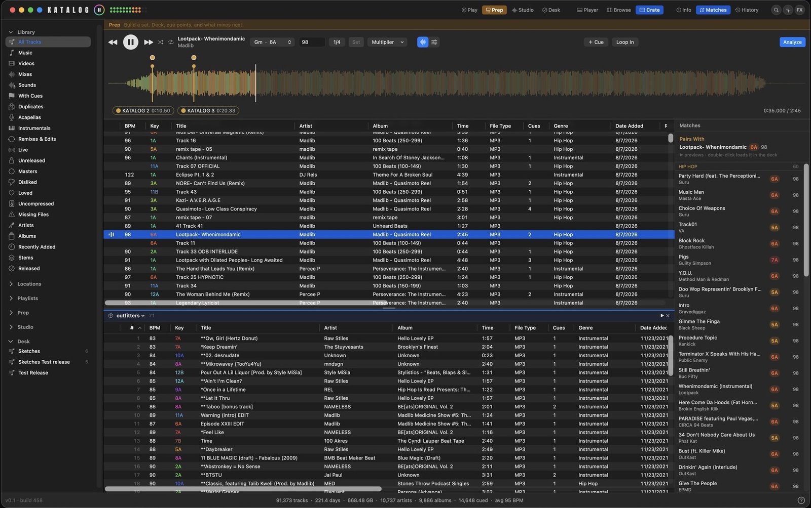Viewport: 811px width, 508px height.
Task: Open Videos in the library sidebar
Action: (x=48, y=63)
